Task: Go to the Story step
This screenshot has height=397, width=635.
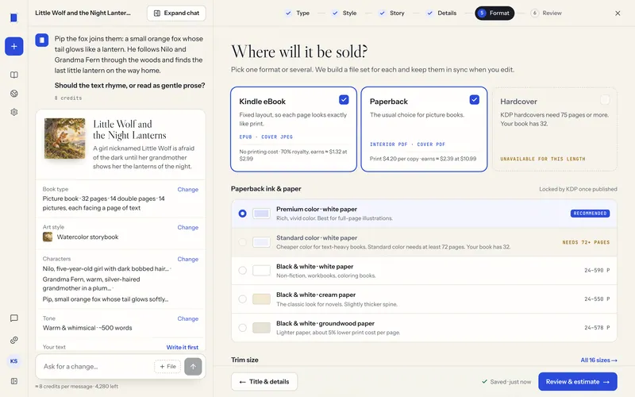Action: coord(391,13)
